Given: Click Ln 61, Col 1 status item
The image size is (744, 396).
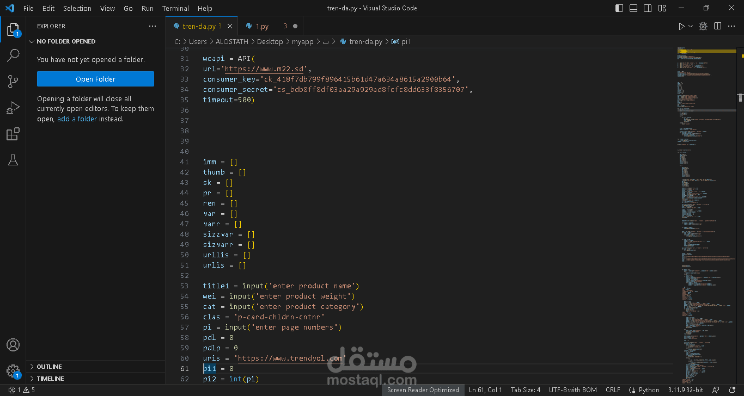Looking at the screenshot, I should click(x=485, y=390).
